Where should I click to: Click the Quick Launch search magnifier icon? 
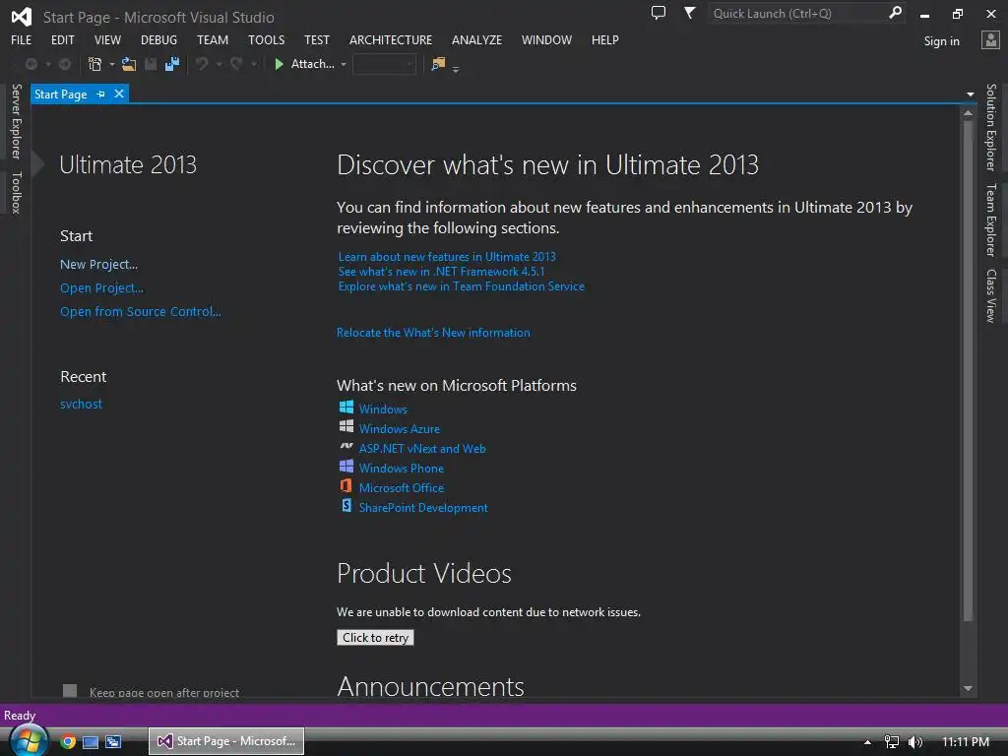point(895,13)
